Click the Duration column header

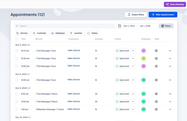point(99,39)
